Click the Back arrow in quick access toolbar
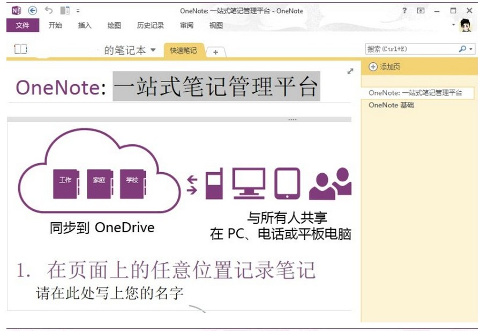The width and height of the screenshot is (481, 331). (x=33, y=10)
